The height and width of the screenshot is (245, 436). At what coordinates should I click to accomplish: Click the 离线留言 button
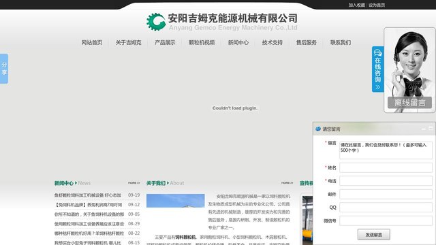(x=409, y=103)
